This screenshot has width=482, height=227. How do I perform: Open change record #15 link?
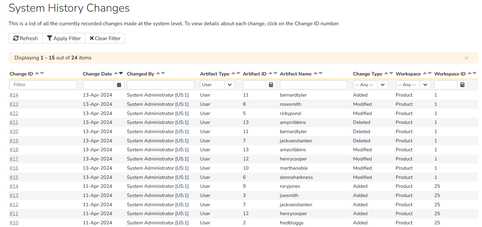point(14,177)
